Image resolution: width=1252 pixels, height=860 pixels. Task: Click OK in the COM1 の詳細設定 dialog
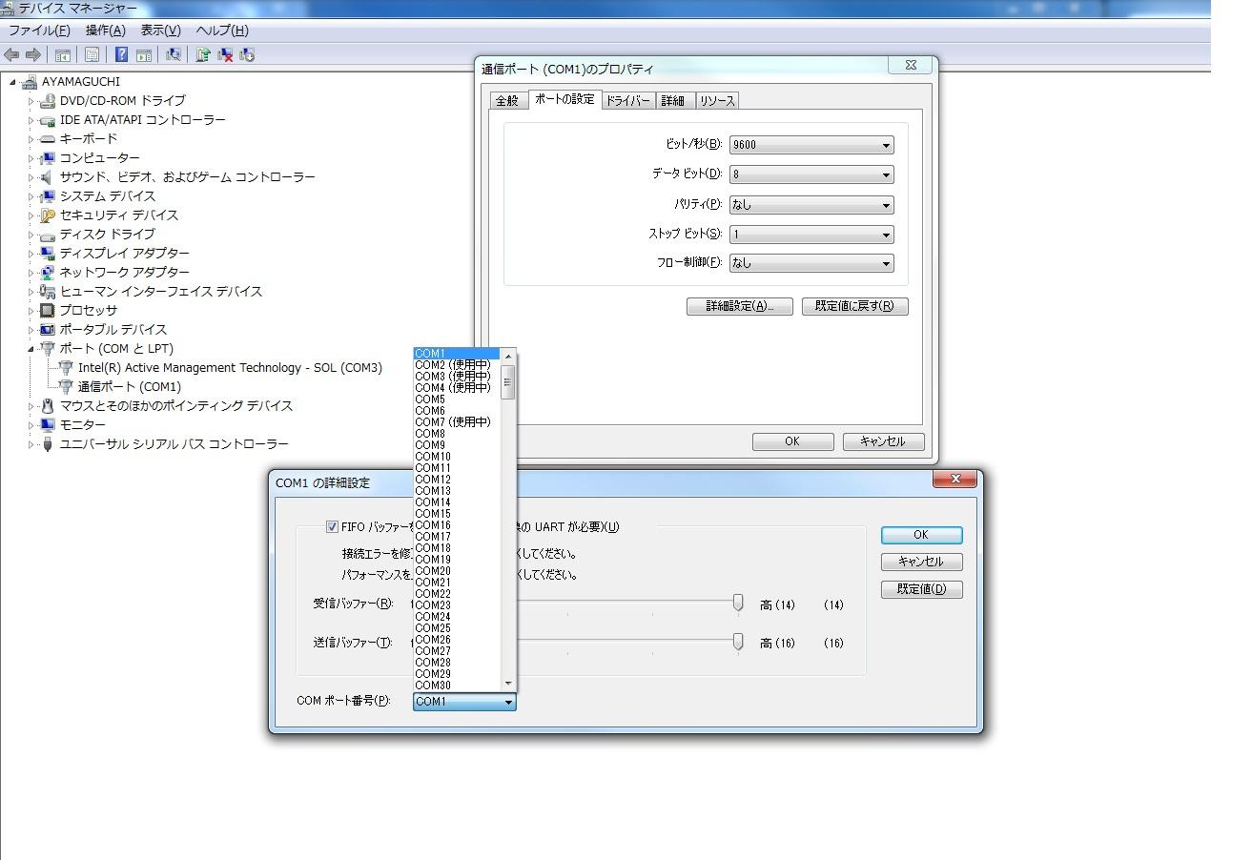(921, 535)
